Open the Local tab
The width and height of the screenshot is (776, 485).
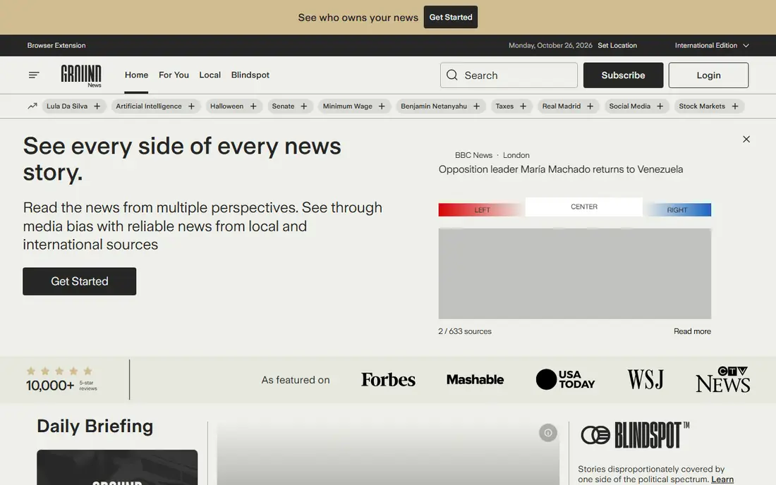tap(210, 75)
